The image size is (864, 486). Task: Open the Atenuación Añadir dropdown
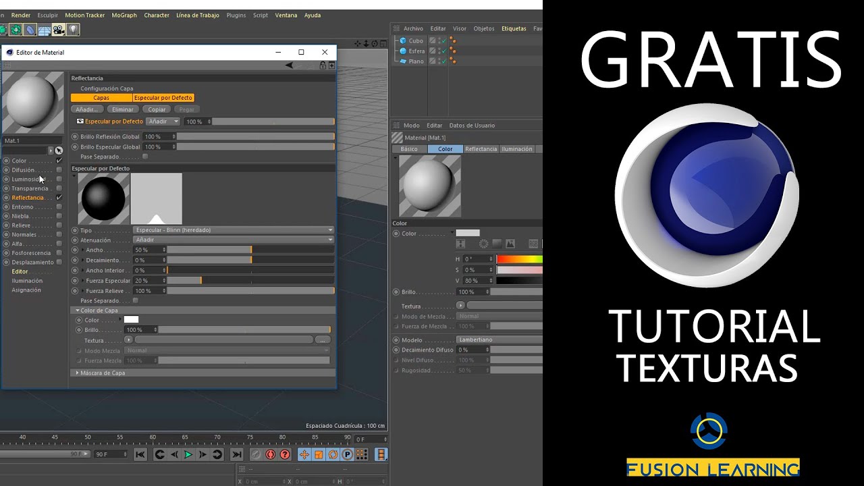point(234,240)
